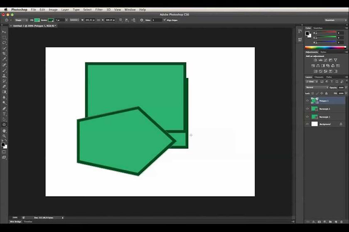Open the layer filter Kind dropdown

click(x=312, y=82)
